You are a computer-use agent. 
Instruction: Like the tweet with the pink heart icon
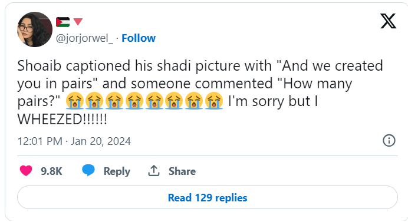coord(26,171)
